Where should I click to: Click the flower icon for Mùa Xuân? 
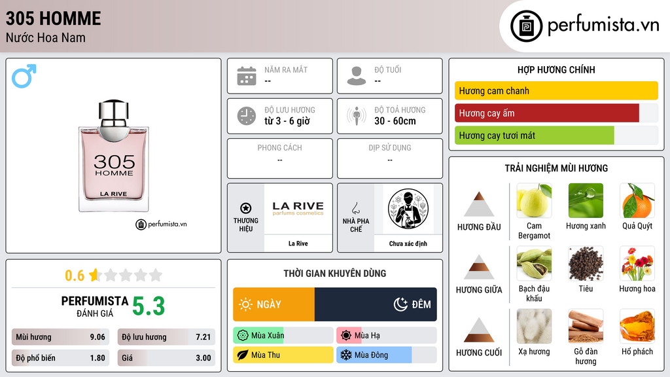tap(243, 336)
